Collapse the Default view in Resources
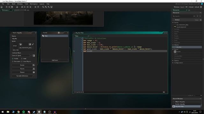This screenshot has width=204, height=114. point(173,20)
